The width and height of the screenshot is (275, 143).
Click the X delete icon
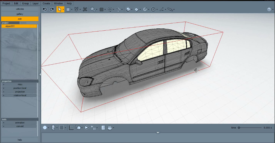(85, 9)
